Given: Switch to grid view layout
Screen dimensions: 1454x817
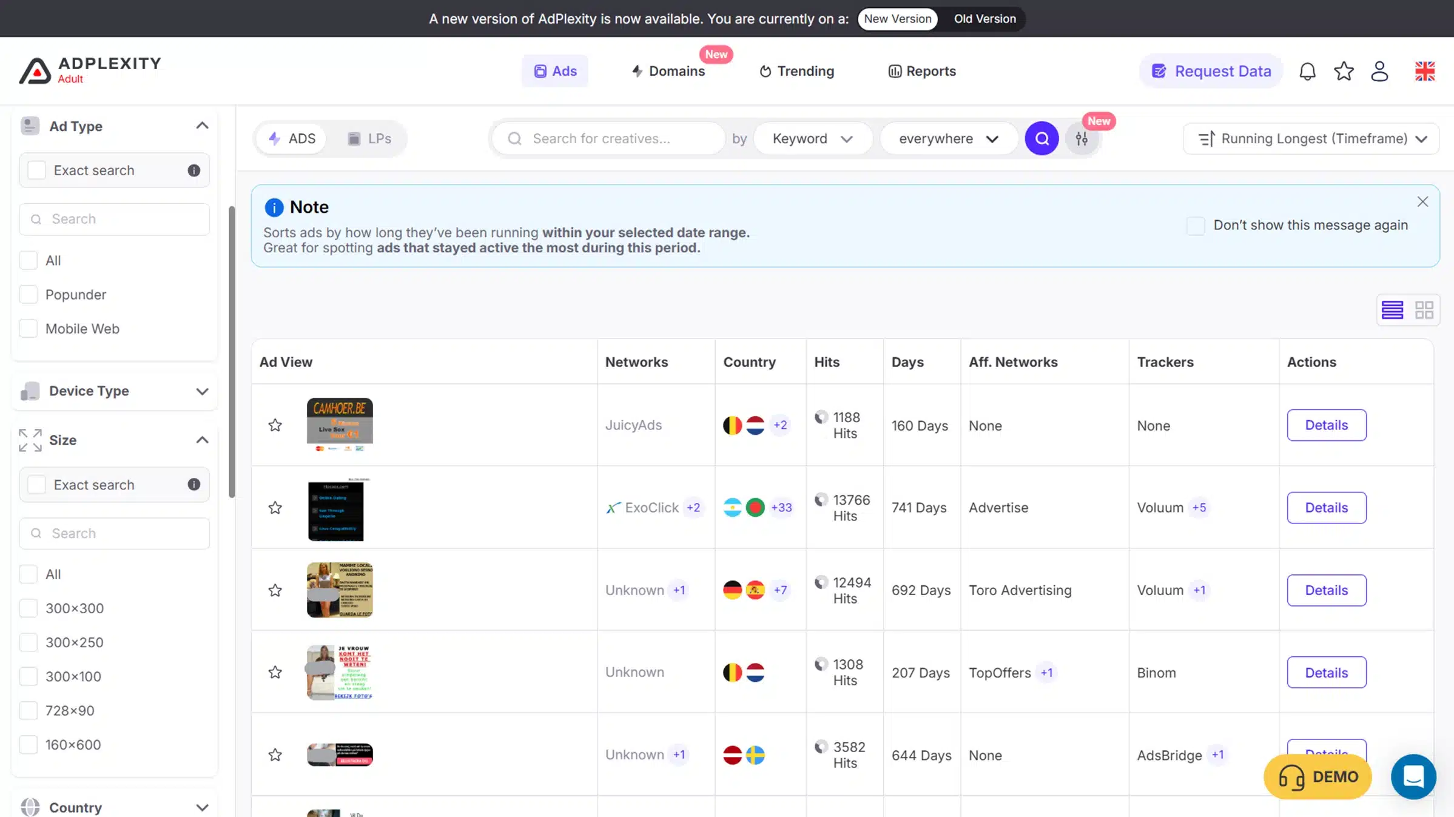Looking at the screenshot, I should pyautogui.click(x=1424, y=310).
